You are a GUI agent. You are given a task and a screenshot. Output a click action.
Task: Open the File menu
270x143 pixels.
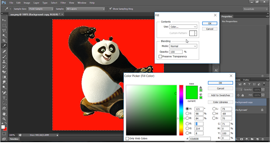11,3
